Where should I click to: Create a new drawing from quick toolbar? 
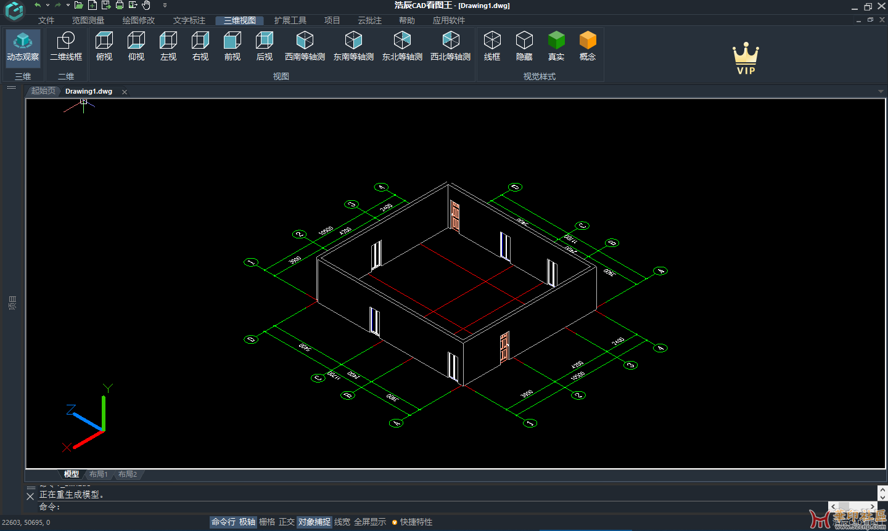click(92, 5)
